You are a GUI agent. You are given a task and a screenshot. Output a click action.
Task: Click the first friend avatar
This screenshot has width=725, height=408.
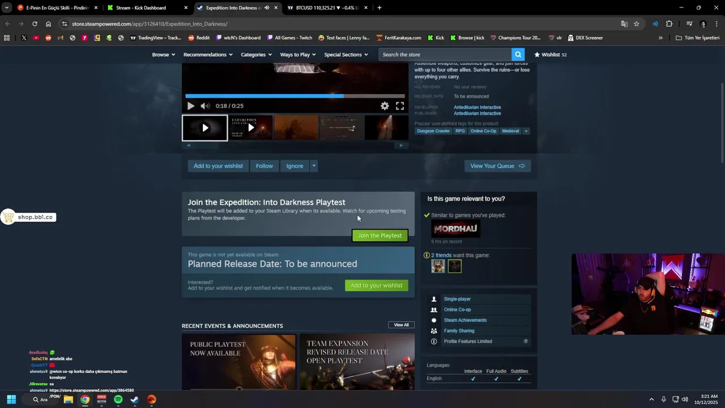pos(438,266)
